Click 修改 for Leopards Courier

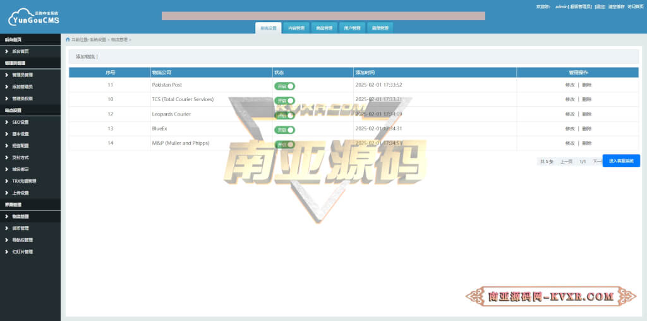pos(570,114)
